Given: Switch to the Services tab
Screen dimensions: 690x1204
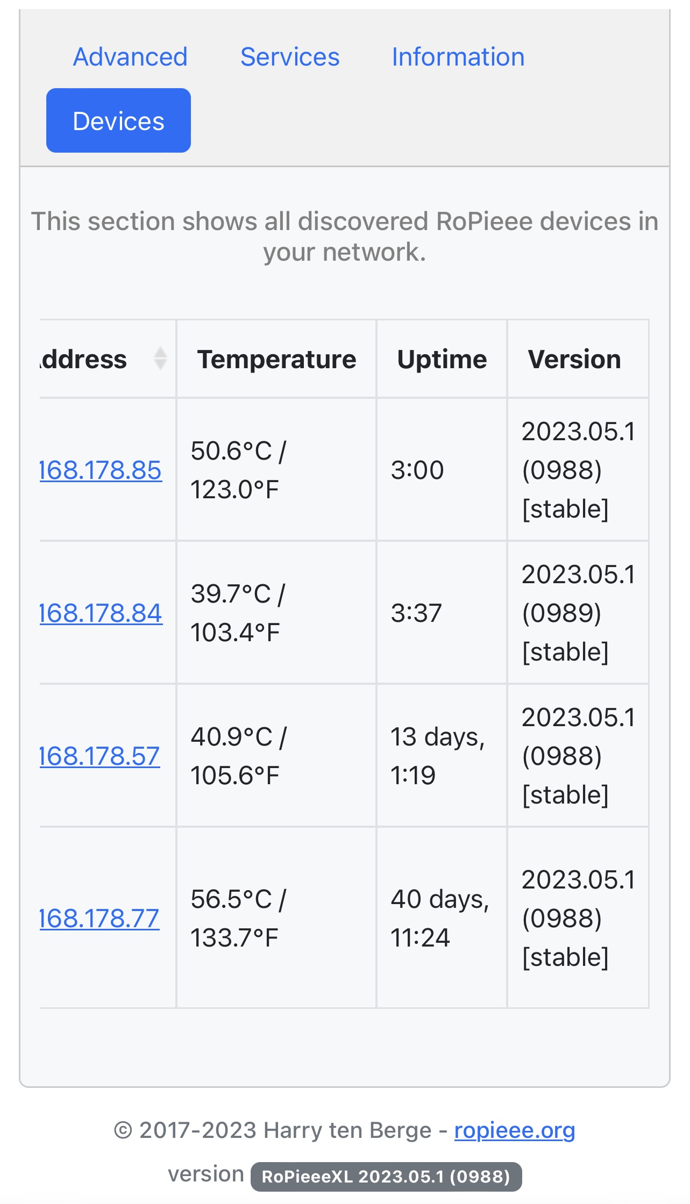Looking at the screenshot, I should click(x=290, y=57).
